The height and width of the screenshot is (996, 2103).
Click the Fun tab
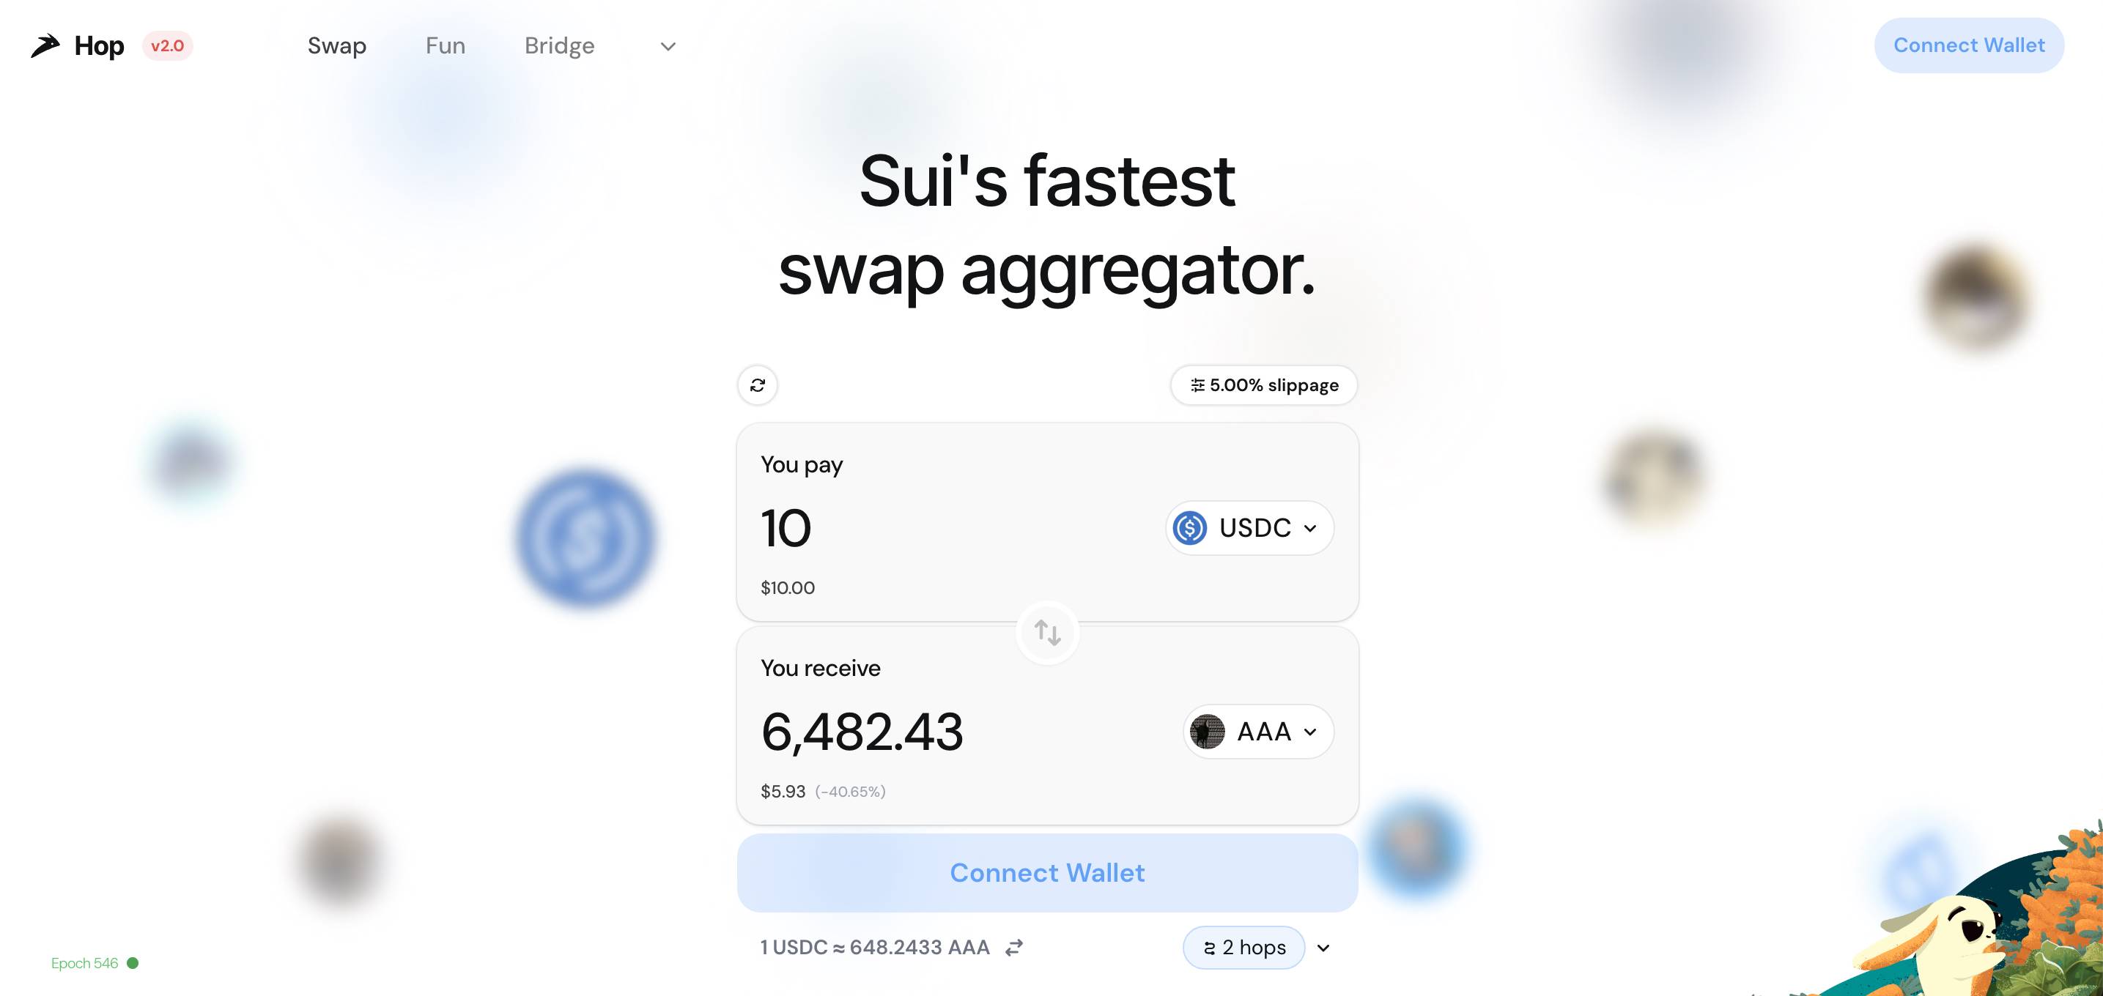[x=446, y=45]
